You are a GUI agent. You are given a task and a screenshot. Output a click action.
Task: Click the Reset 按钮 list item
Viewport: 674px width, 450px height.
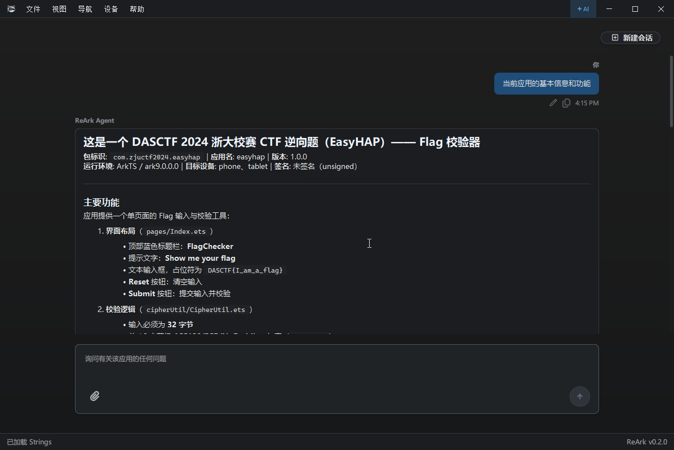(x=165, y=282)
